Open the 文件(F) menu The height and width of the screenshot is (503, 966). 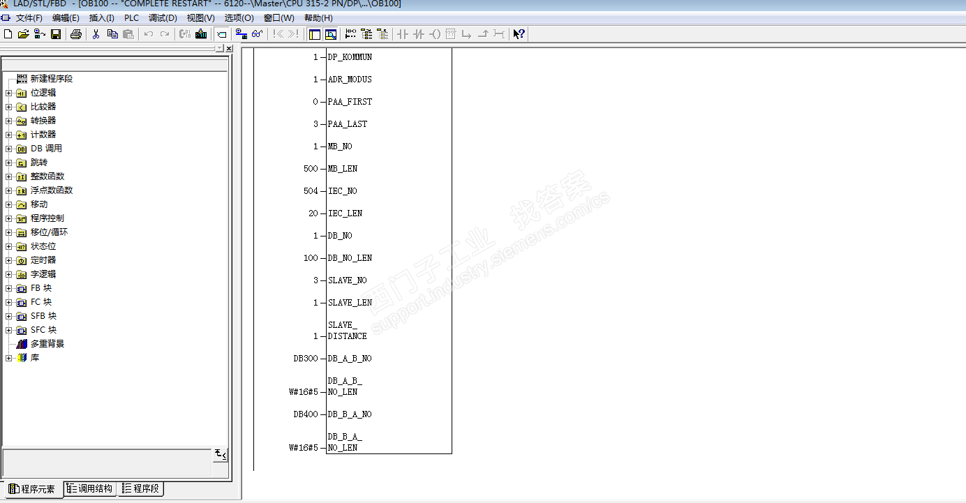[29, 17]
